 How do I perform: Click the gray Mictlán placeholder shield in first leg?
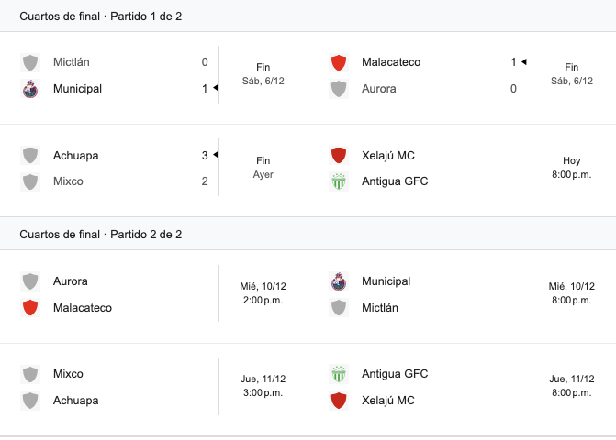click(30, 62)
